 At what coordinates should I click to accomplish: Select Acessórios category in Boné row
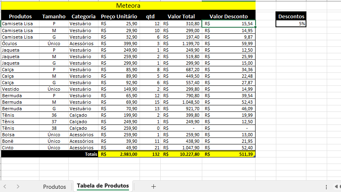click(x=83, y=141)
